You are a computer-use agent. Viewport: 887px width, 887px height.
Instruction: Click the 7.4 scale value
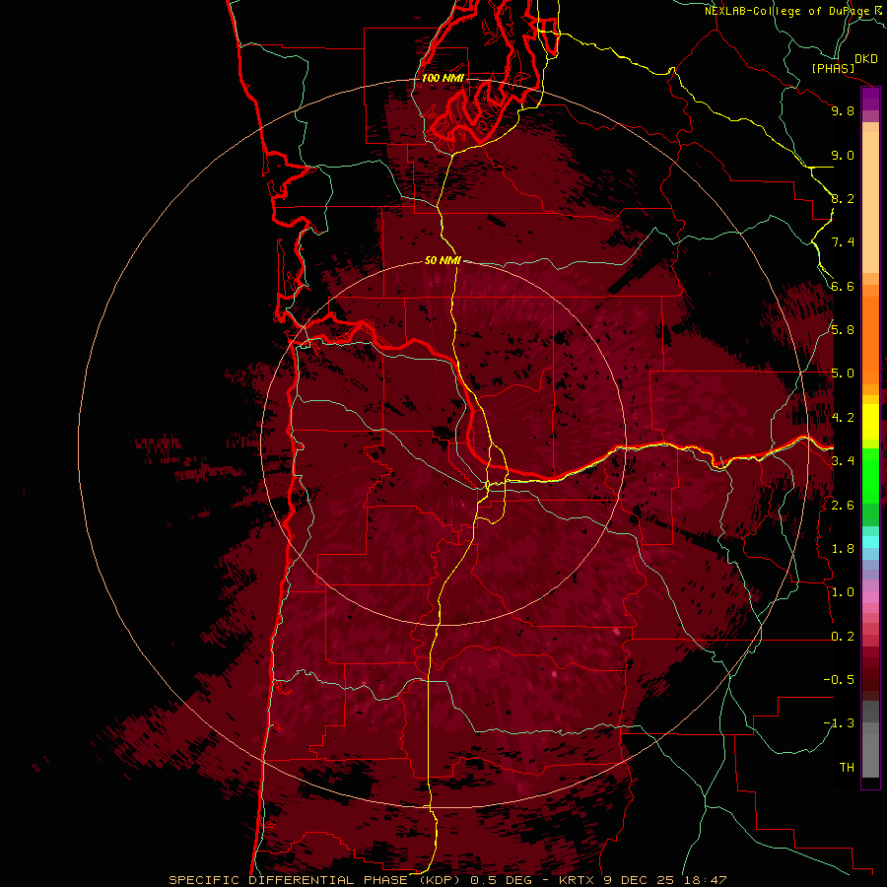tap(843, 242)
